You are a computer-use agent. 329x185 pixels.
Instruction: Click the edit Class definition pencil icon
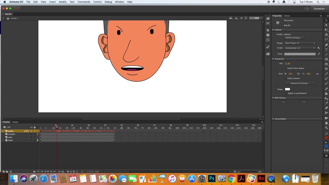[319, 54]
